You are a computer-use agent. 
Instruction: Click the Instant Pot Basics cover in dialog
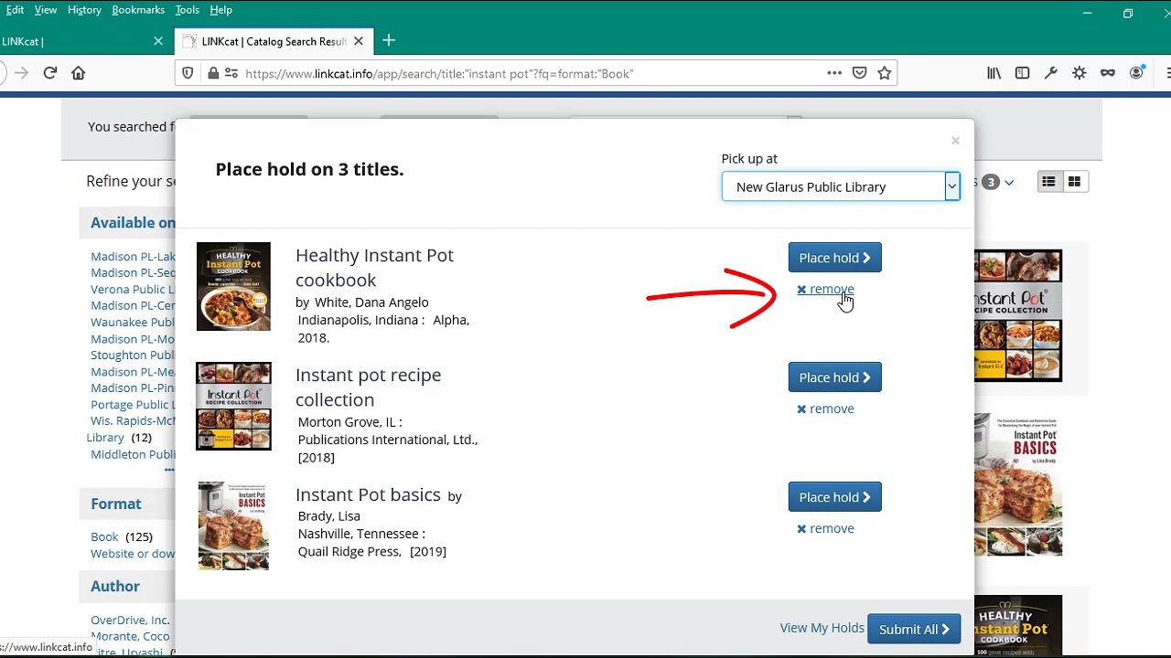click(x=233, y=525)
